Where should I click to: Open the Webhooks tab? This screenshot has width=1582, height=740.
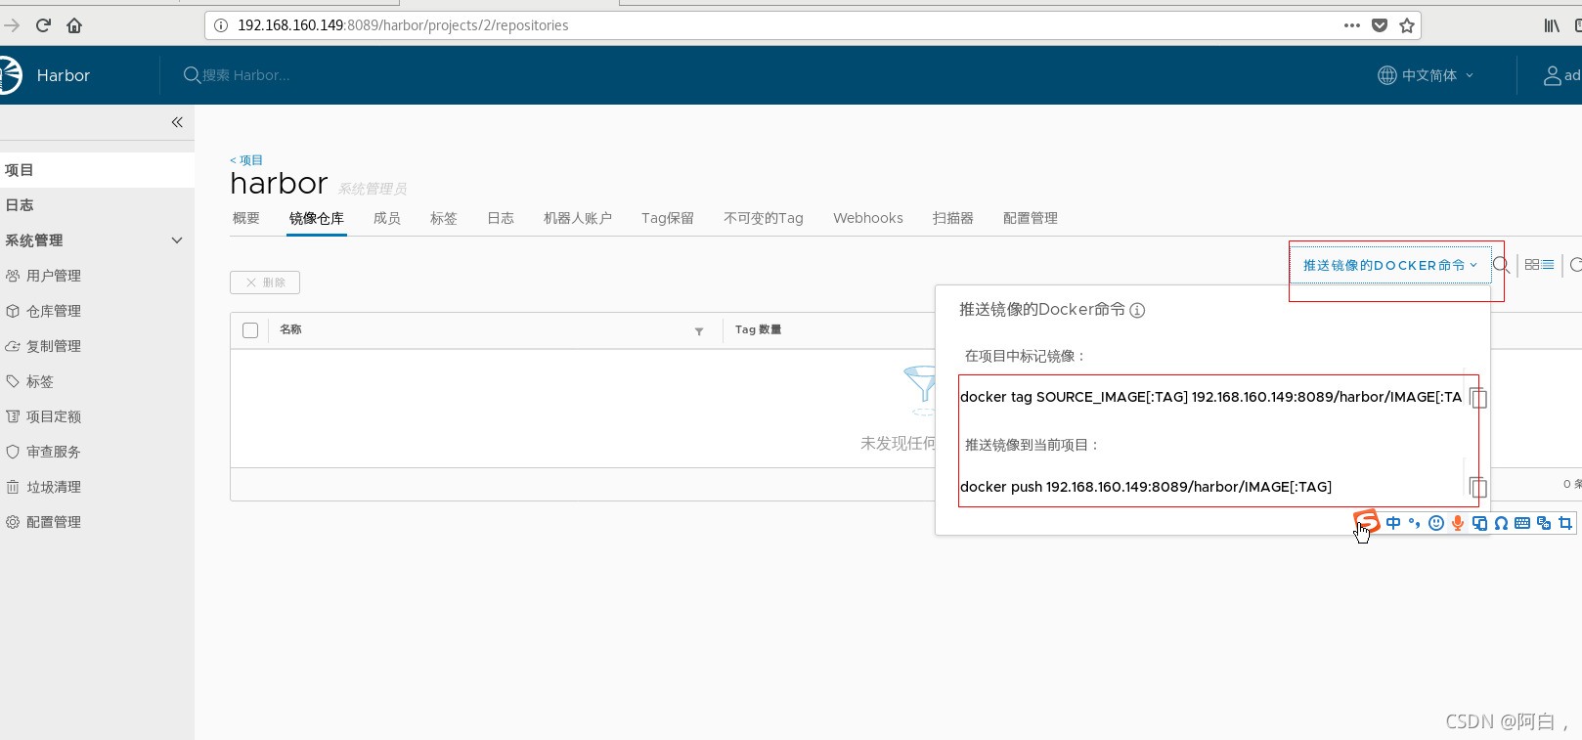(868, 218)
